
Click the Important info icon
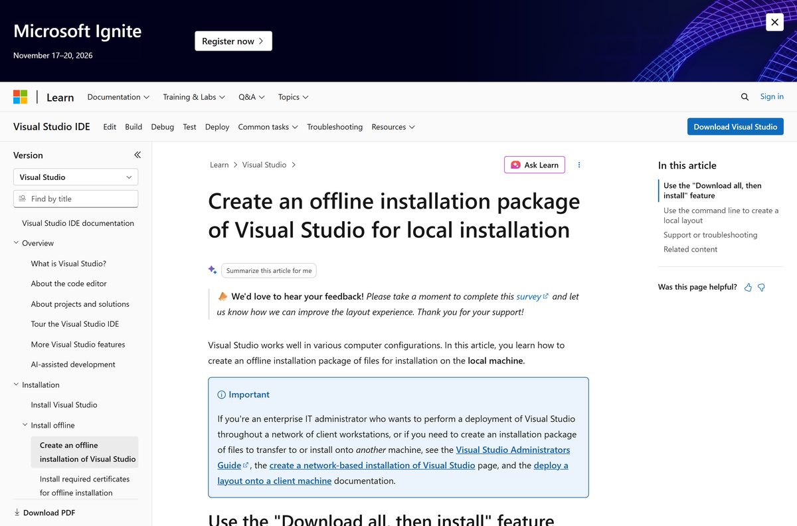[222, 394]
